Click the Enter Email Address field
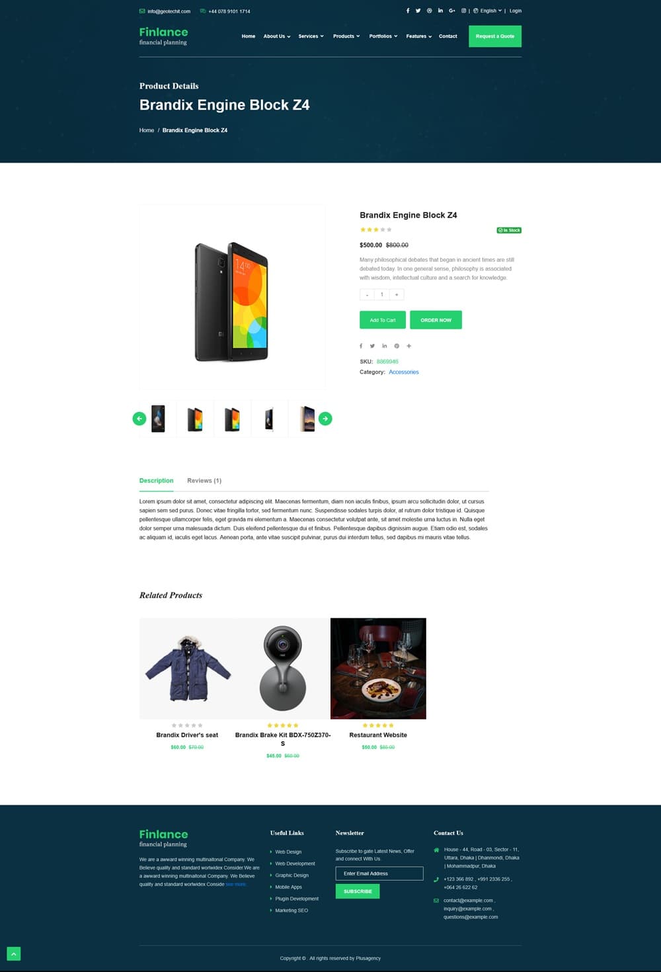This screenshot has width=661, height=972. coord(379,873)
